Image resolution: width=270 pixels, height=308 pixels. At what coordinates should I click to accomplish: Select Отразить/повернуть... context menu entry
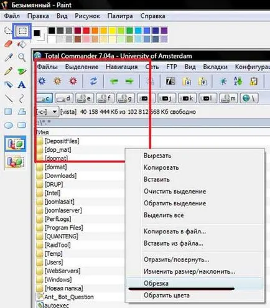click(176, 259)
